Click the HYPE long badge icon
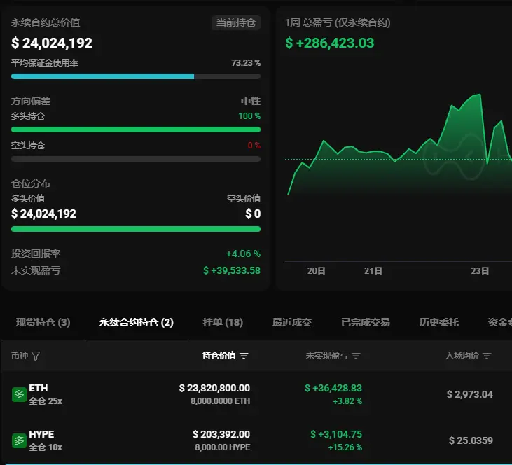This screenshot has width=512, height=465. pos(19,440)
